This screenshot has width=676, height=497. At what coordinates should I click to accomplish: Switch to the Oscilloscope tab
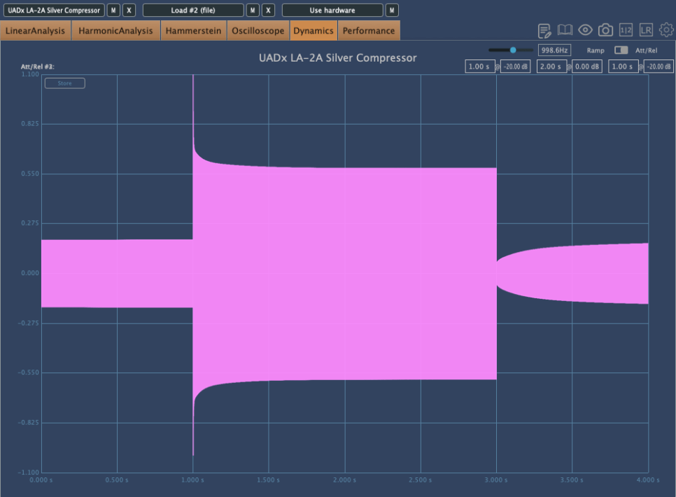258,31
